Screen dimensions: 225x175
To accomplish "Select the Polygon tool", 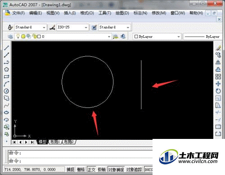I will (x=6, y=69).
